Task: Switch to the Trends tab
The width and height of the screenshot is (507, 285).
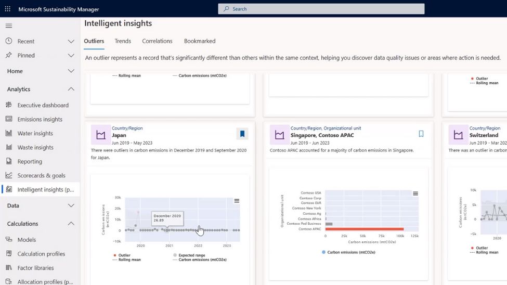Action: coord(123,41)
